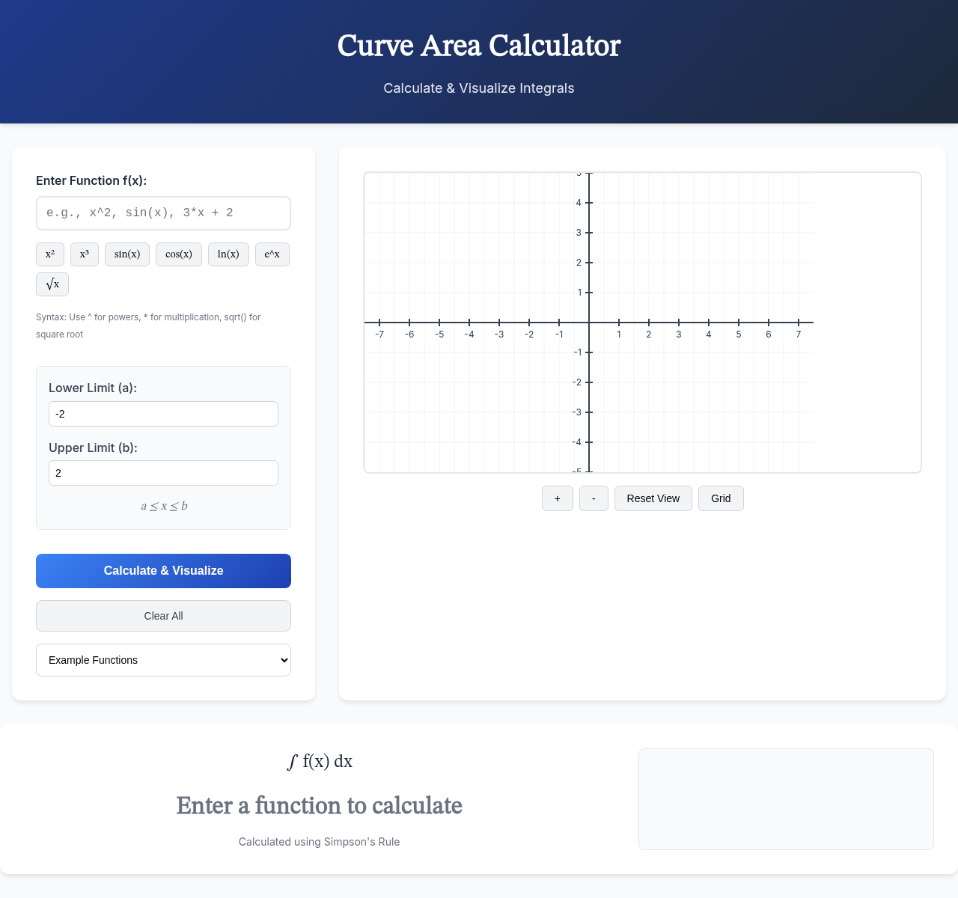This screenshot has height=898, width=958.
Task: Insert the x³ function shortcut
Action: (x=84, y=254)
